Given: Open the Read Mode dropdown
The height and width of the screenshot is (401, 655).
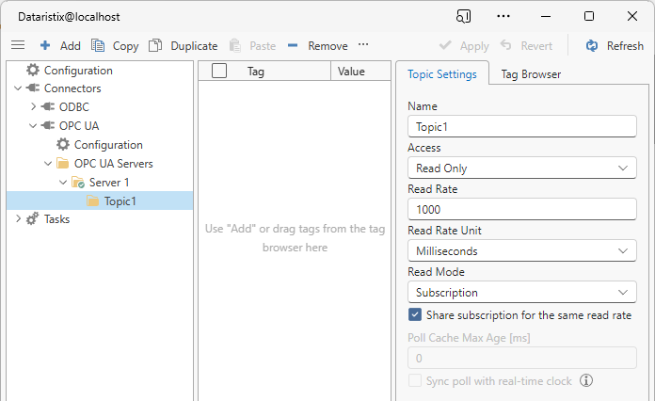Looking at the screenshot, I should [521, 292].
